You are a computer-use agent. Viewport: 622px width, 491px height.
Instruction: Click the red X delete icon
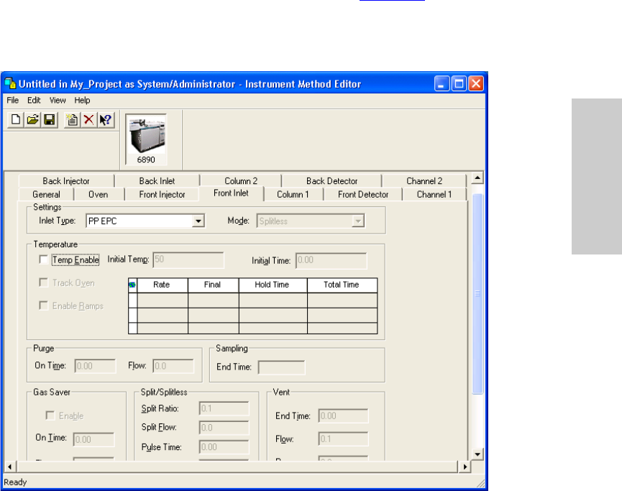88,119
